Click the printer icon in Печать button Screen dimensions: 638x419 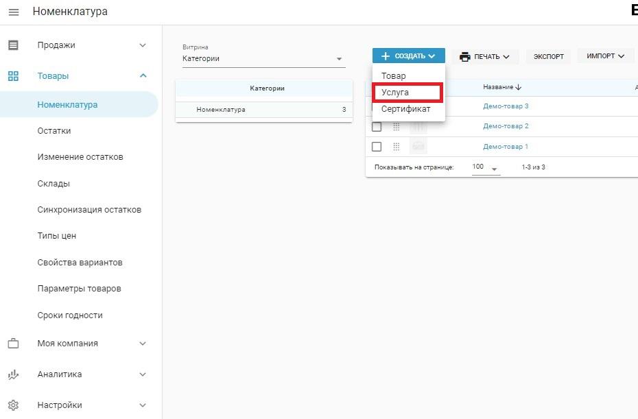[x=464, y=56]
